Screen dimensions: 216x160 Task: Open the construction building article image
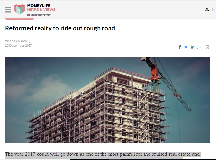[107, 100]
